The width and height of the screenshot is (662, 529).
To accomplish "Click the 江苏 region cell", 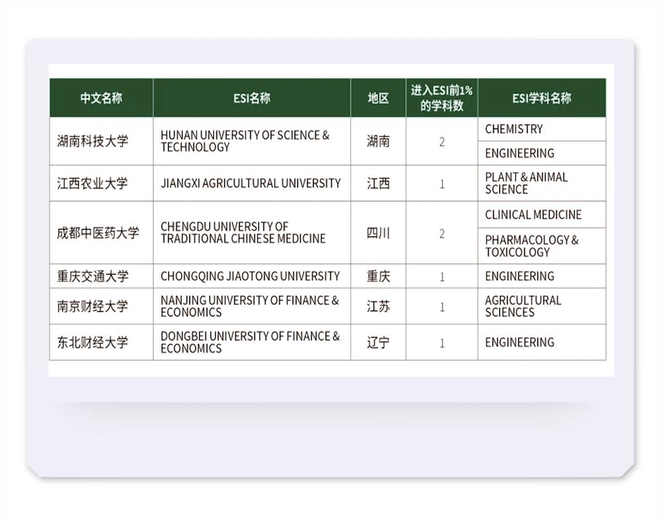I will click(x=378, y=306).
